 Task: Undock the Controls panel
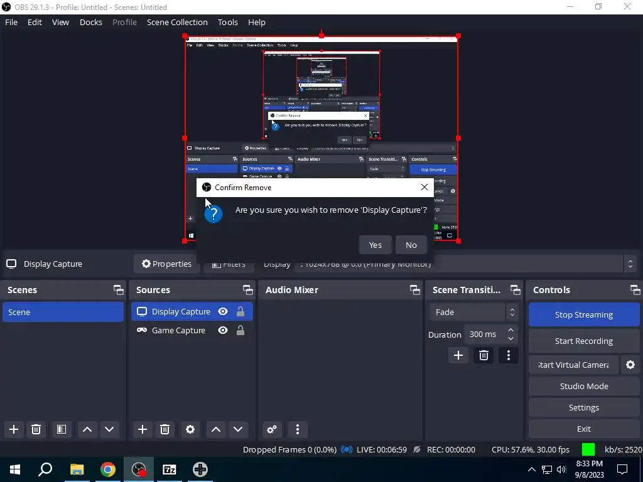(635, 290)
